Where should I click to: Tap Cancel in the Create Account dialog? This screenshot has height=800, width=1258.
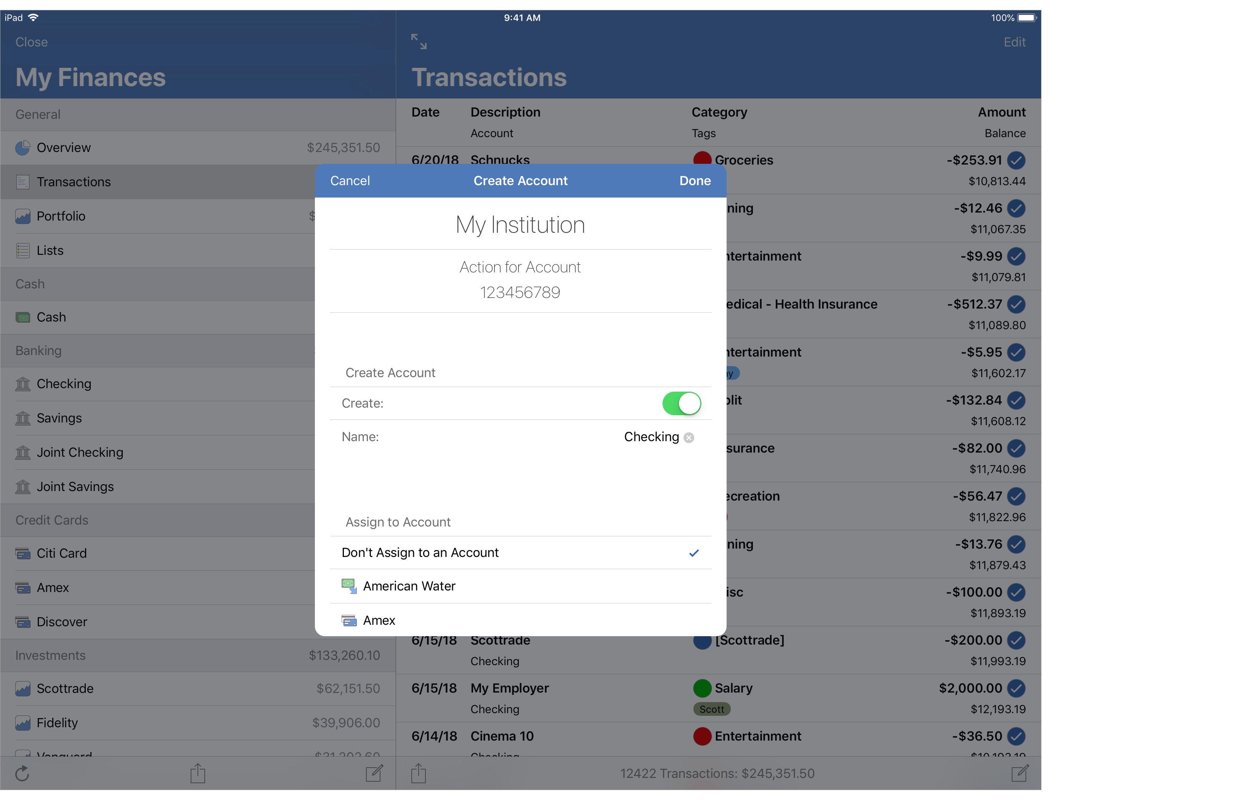350,181
